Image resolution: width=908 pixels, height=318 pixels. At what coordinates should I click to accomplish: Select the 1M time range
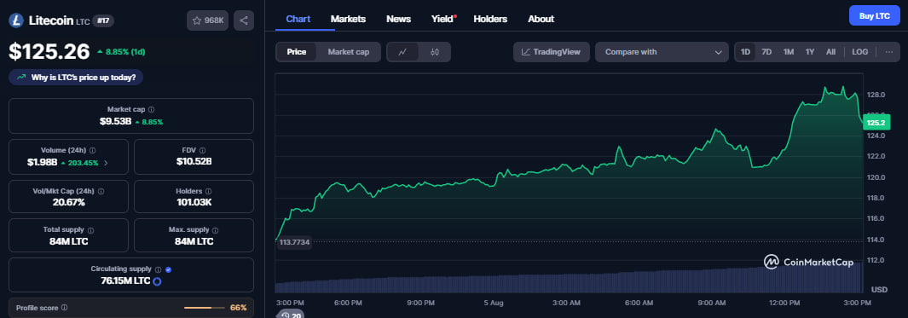pos(788,51)
